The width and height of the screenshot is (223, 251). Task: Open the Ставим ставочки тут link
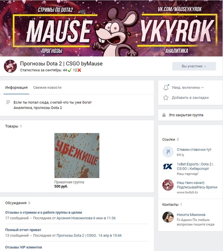pos(194,150)
